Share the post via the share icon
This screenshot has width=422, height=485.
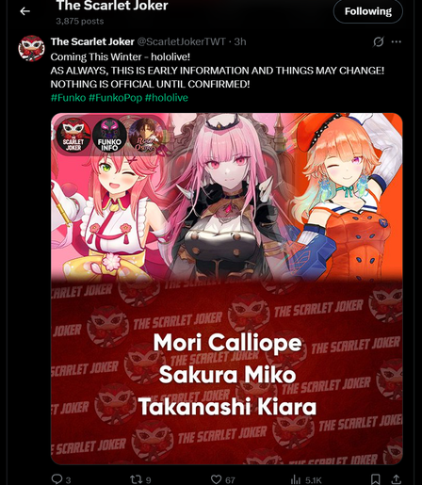click(397, 479)
